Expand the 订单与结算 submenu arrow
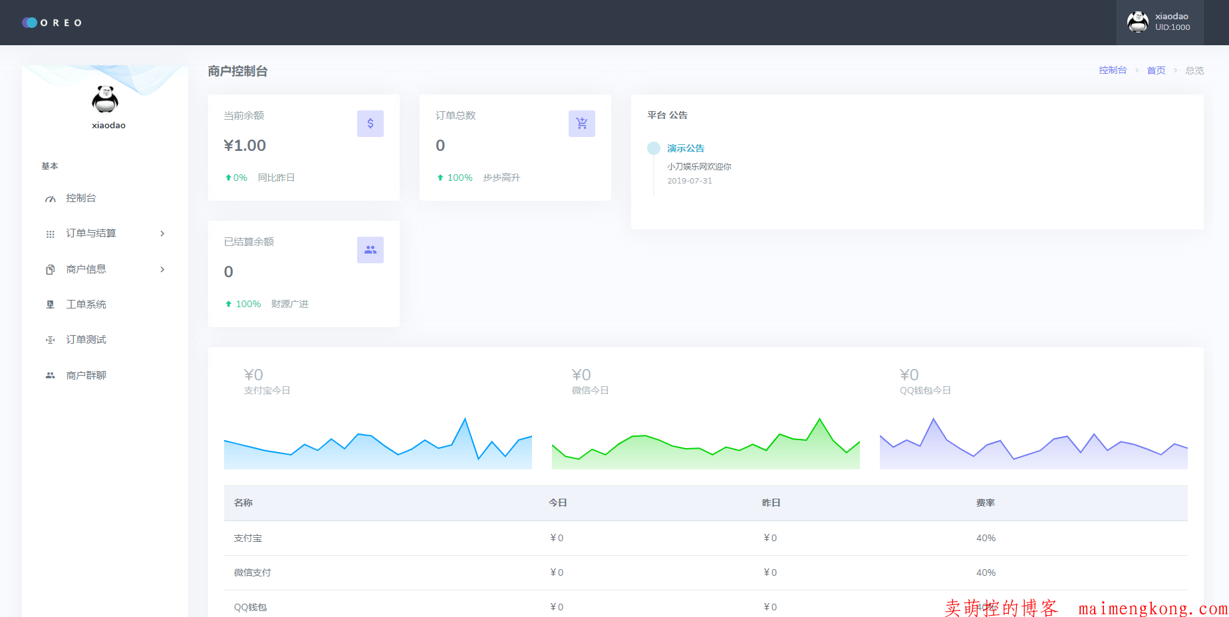 (x=162, y=233)
